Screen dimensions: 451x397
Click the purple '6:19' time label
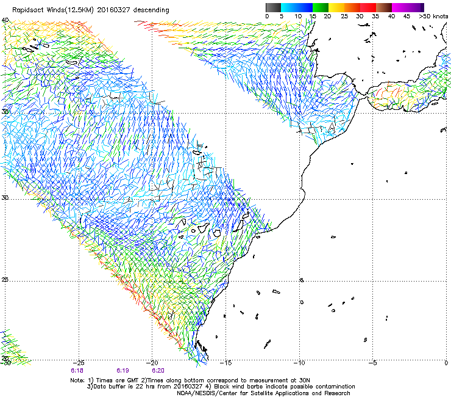tap(123, 371)
